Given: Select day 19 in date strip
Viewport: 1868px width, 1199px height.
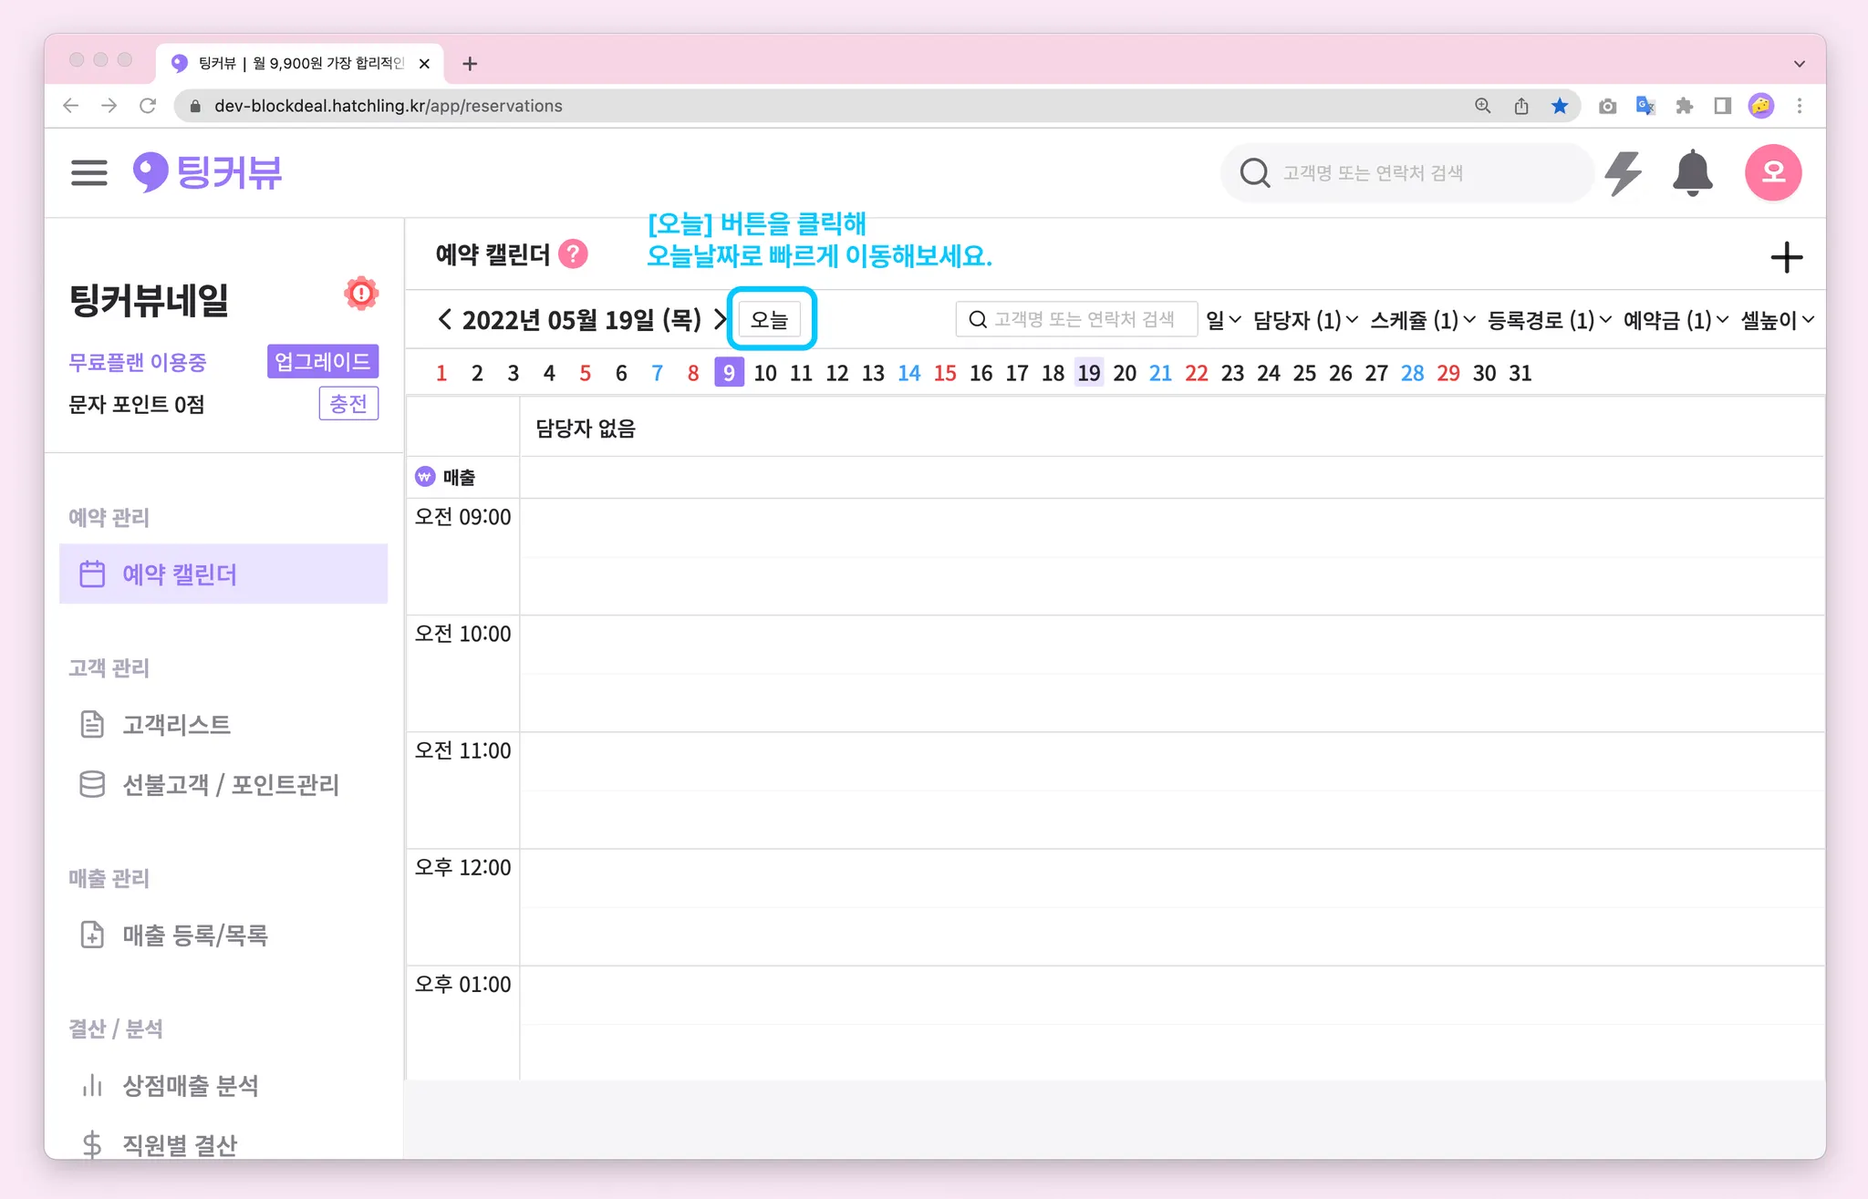Looking at the screenshot, I should [x=1088, y=373].
